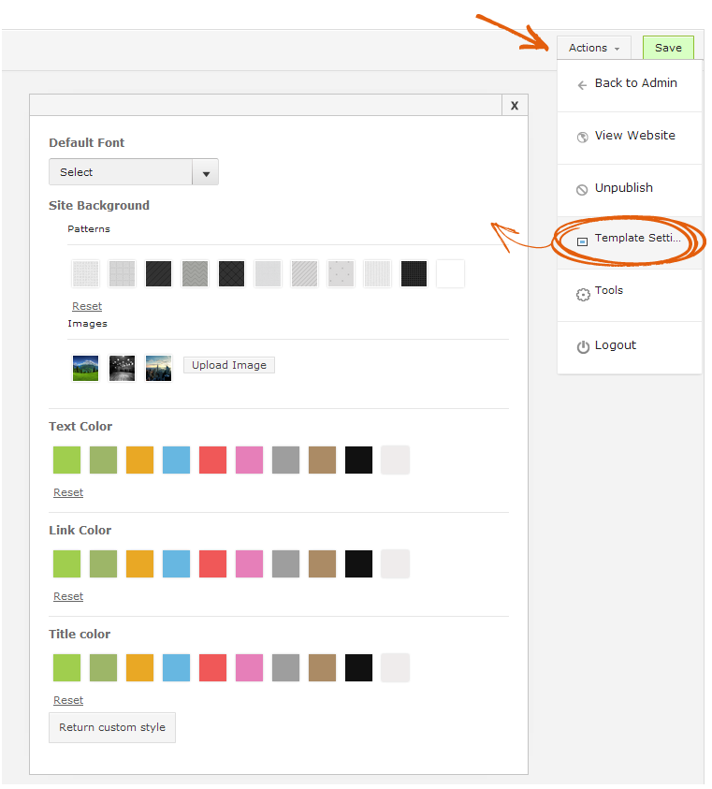712x789 pixels.
Task: Pick the pink Link Color swatch
Action: point(249,564)
